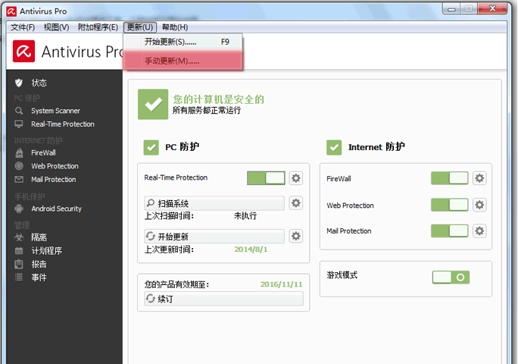
Task: Toggle the Mail Protection switch
Action: [450, 231]
